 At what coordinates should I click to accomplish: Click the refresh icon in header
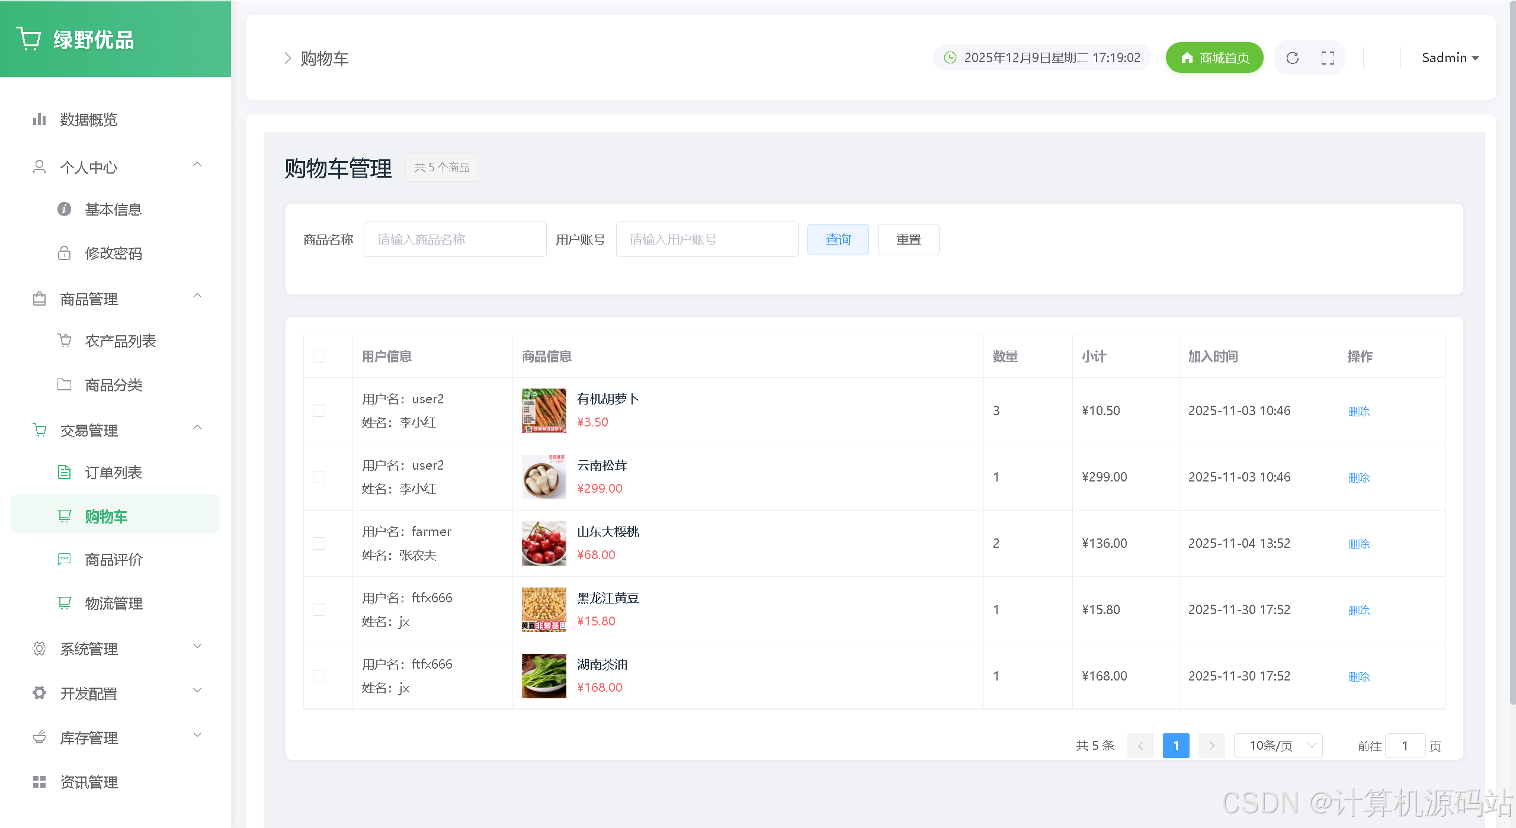[x=1292, y=58]
